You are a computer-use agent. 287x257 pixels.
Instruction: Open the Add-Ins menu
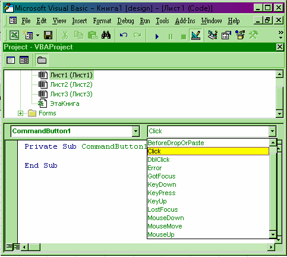tap(185, 21)
